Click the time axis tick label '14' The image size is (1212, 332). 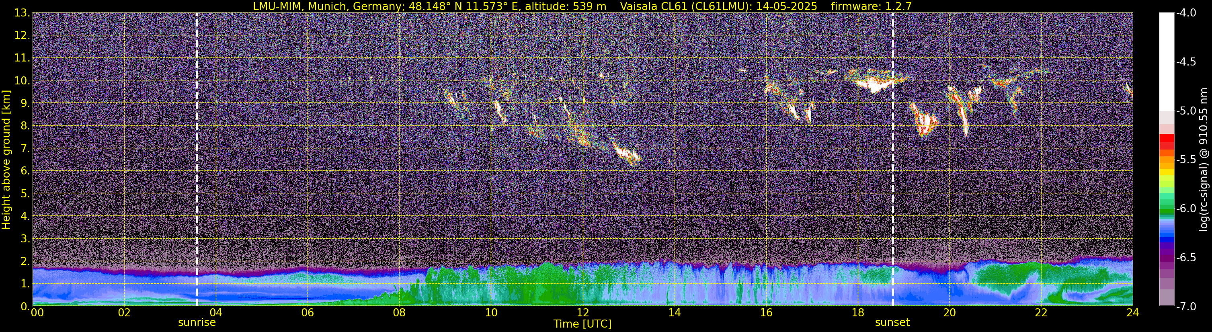pos(674,313)
